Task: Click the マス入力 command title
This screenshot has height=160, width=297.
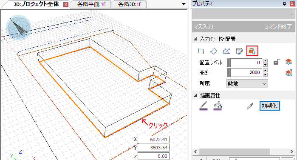Action: (x=204, y=26)
